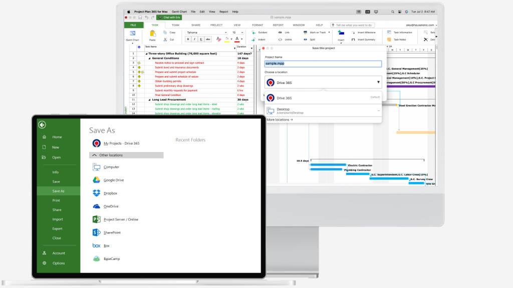
Task: Click the Gantt Chart view icon
Action: point(132,34)
